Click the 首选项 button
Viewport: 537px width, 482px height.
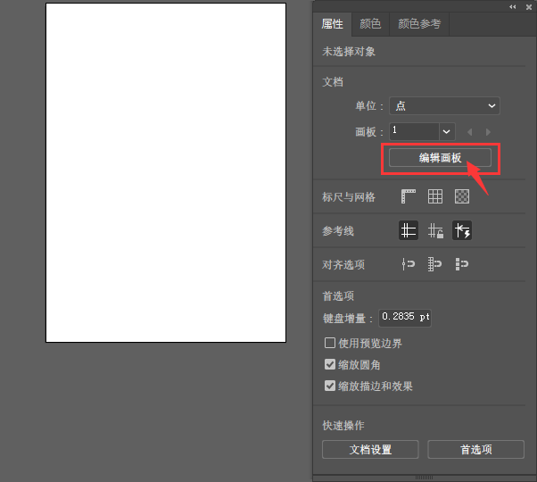(475, 449)
